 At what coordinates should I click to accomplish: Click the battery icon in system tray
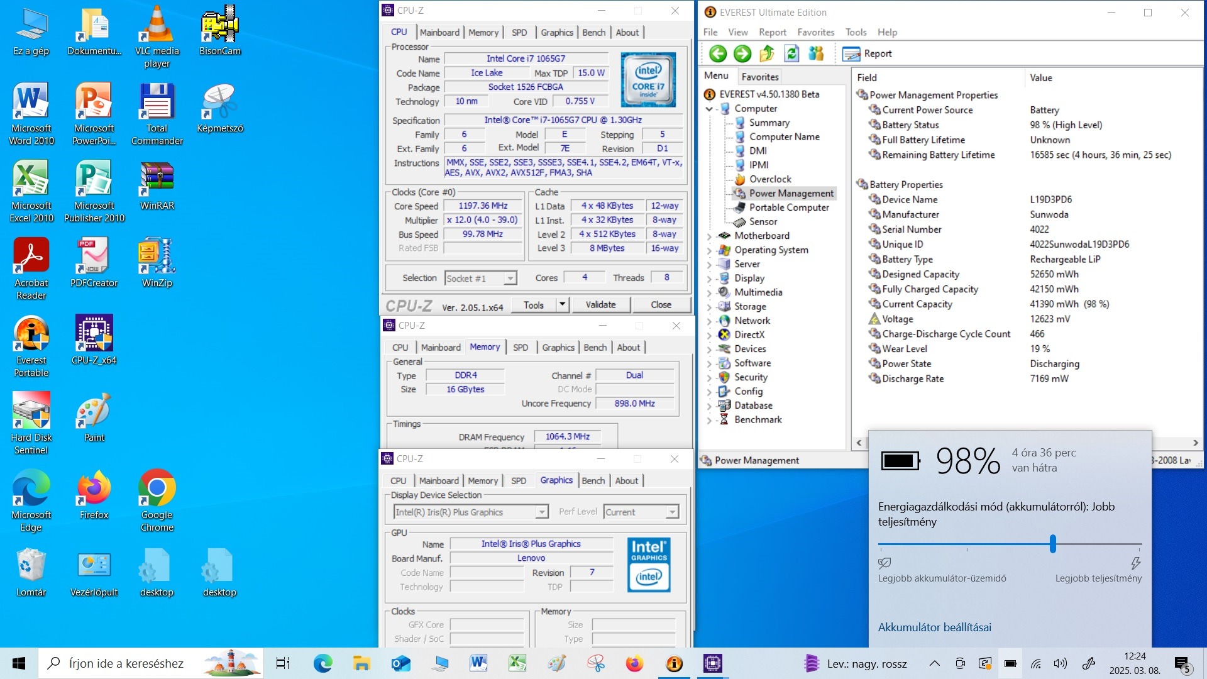1010,663
